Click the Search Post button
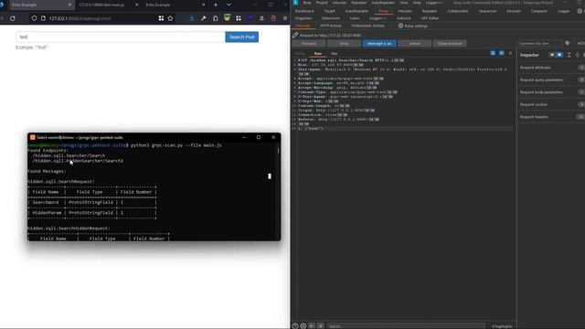Viewport: 585px width, 329px height. (x=241, y=37)
